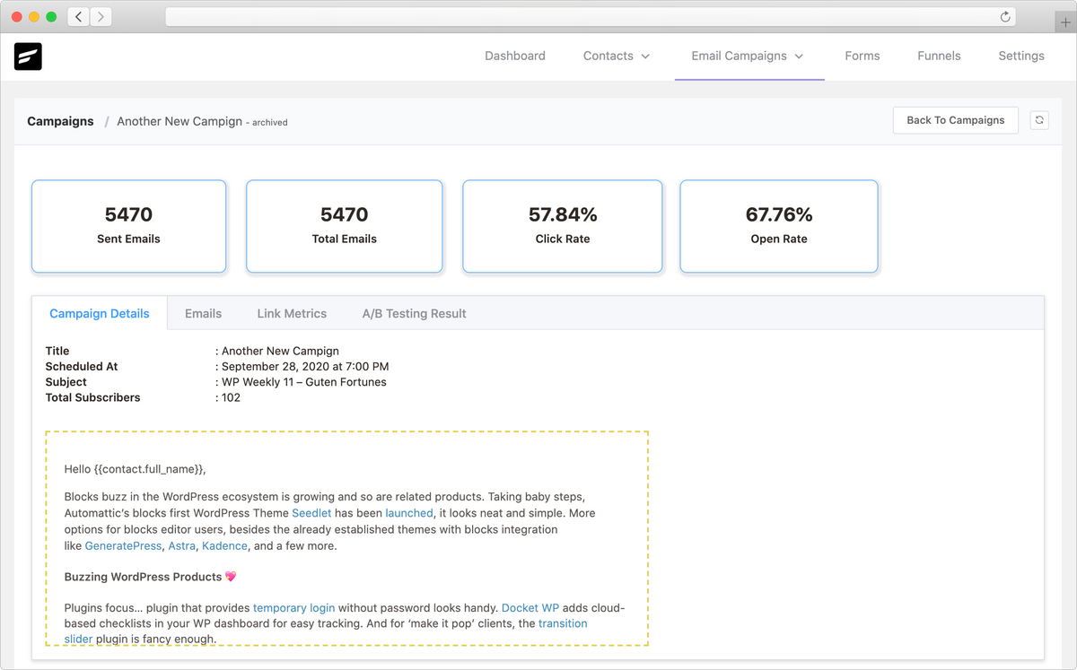The height and width of the screenshot is (670, 1077).
Task: Switch to the Emails tab
Action: [203, 314]
